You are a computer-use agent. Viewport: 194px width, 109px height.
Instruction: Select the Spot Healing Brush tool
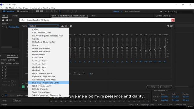pyautogui.click(x=76, y=12)
